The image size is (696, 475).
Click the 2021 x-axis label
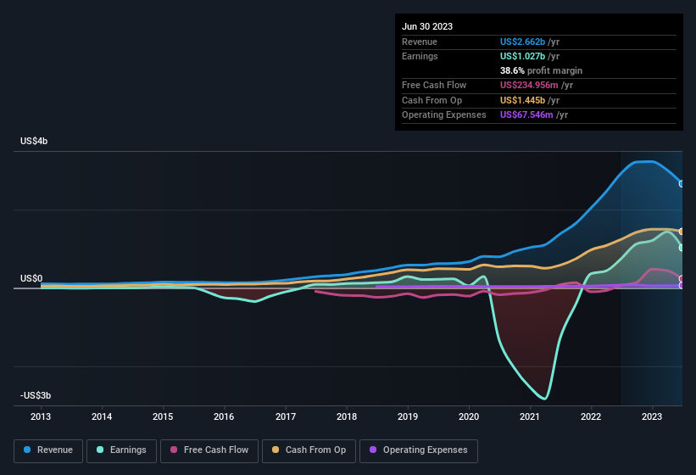(x=530, y=416)
